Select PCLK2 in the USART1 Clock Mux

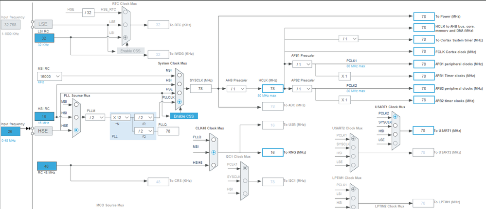pyautogui.click(x=395, y=116)
